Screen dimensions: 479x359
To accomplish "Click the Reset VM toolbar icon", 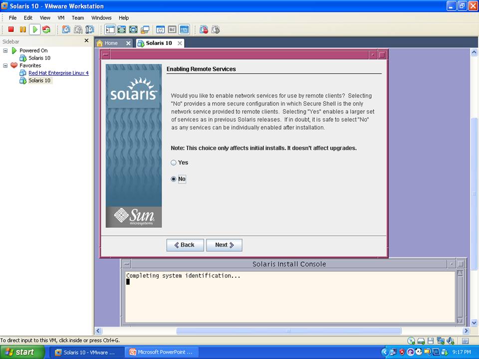I will point(46,29).
